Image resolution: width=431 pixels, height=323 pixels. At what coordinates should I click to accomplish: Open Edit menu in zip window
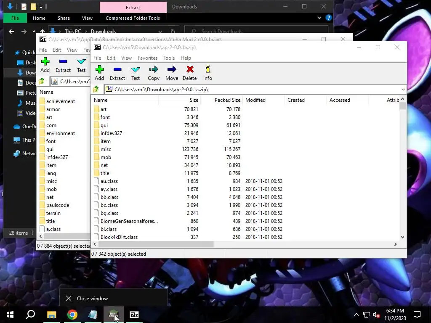coord(111,58)
